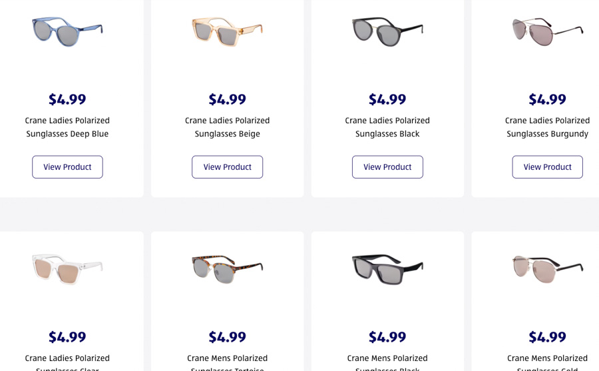Open the Crane Ladies Sunglasses Burgundy title
Screen dimensions: 599x371
(547, 127)
